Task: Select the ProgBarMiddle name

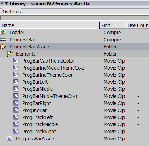Action: point(38,89)
